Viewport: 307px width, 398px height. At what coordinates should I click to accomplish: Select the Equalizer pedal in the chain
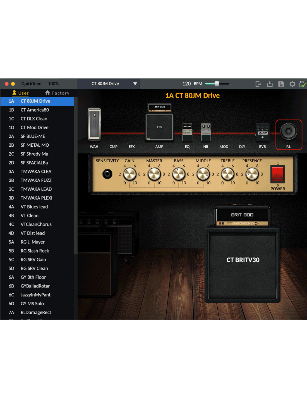(187, 132)
